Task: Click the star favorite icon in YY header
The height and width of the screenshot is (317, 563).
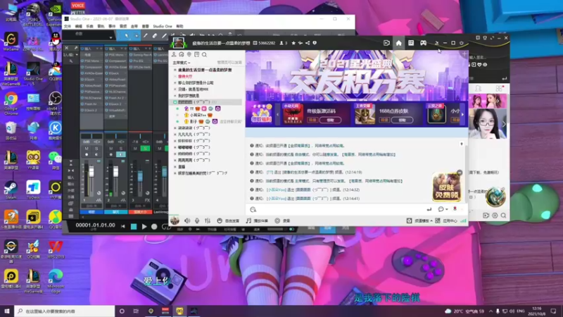Action: coord(293,43)
